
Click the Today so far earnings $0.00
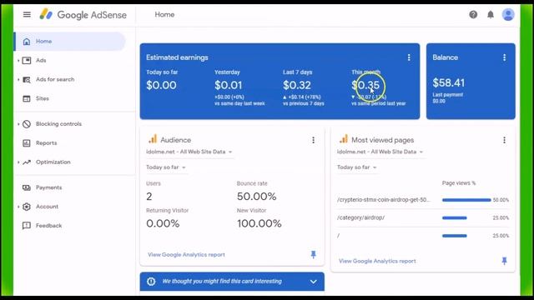pyautogui.click(x=161, y=85)
